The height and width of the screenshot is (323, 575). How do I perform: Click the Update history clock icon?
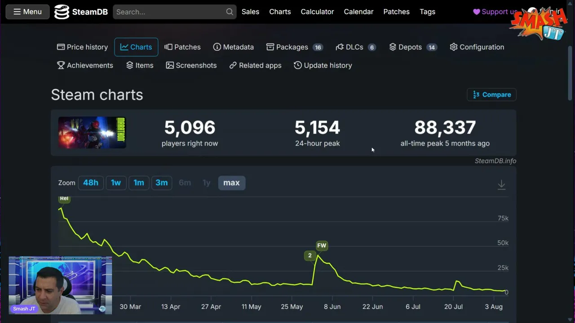pyautogui.click(x=297, y=65)
